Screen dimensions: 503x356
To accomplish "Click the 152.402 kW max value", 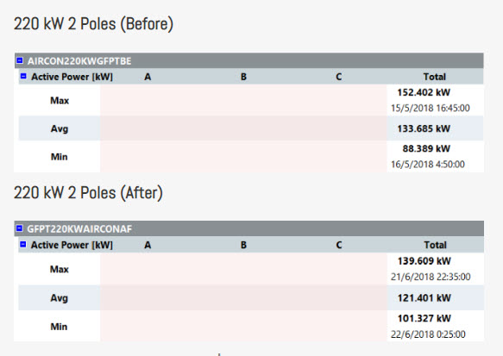I will [x=424, y=92].
